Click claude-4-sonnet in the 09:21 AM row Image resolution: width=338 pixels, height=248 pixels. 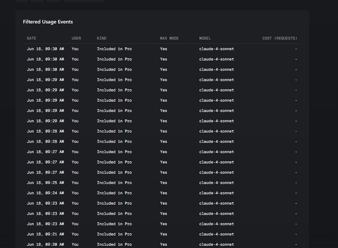coord(217,234)
